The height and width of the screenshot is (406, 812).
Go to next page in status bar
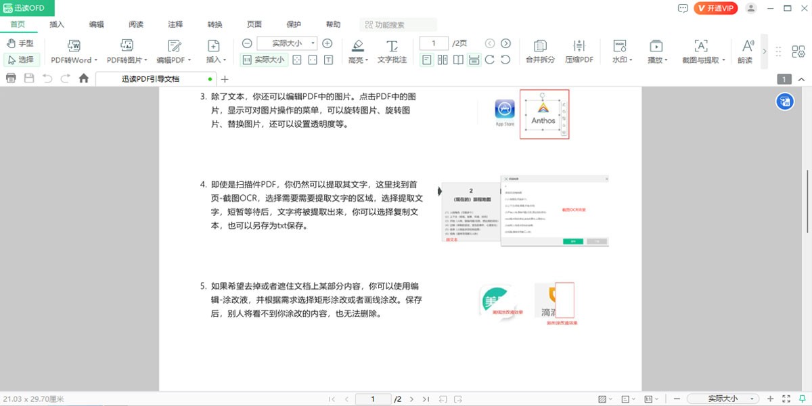click(412, 399)
